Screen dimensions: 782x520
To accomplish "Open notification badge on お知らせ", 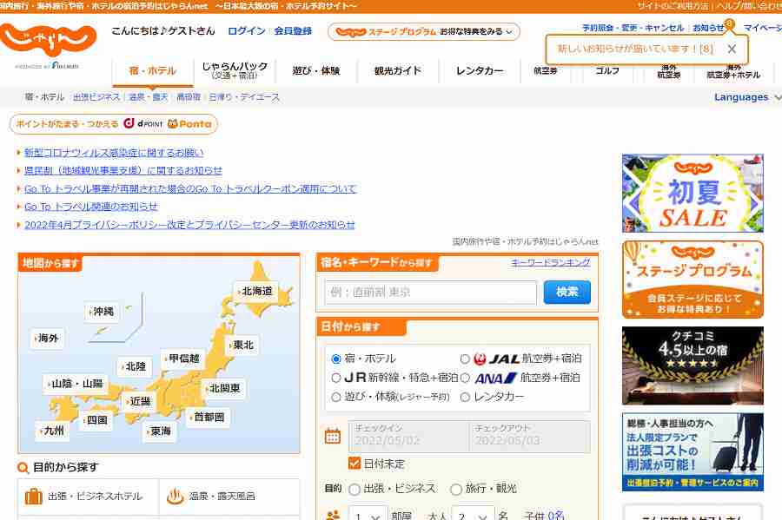I will point(729,23).
